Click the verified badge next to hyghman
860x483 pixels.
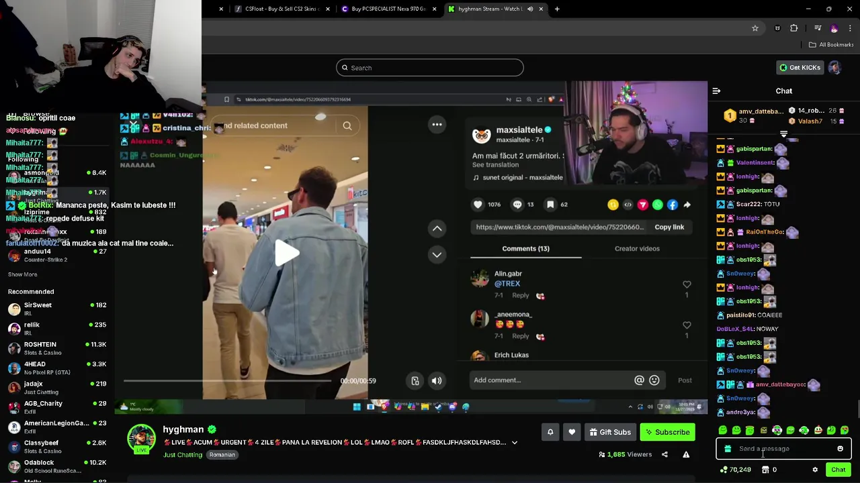212,429
